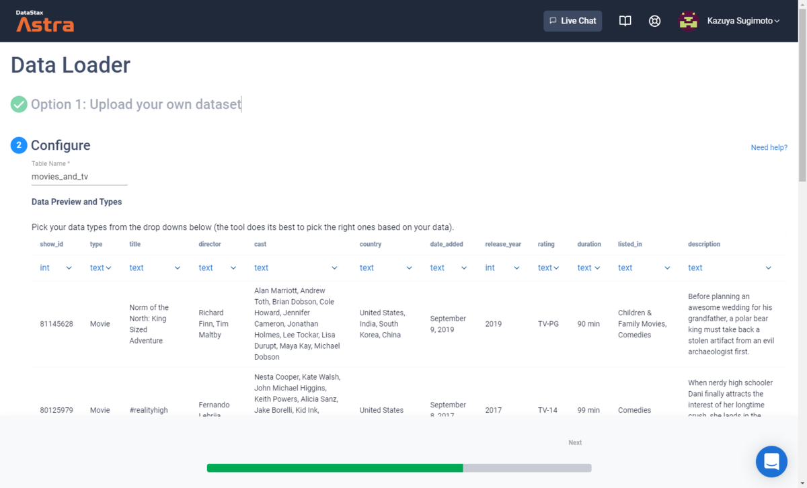The image size is (807, 488).
Task: Select duration 90 min
Action: [x=588, y=324]
